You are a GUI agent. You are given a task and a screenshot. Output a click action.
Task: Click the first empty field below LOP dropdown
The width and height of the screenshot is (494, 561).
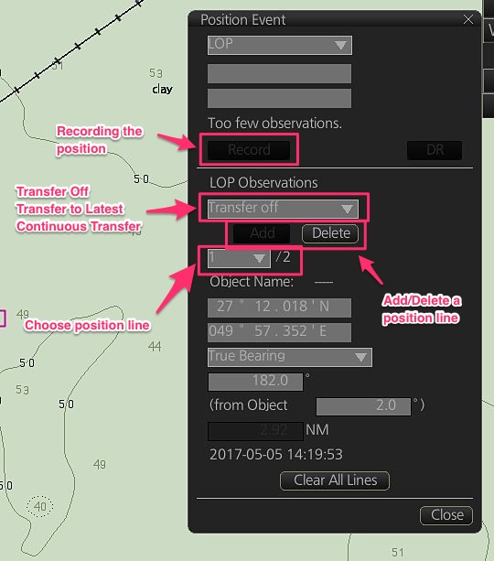279,73
